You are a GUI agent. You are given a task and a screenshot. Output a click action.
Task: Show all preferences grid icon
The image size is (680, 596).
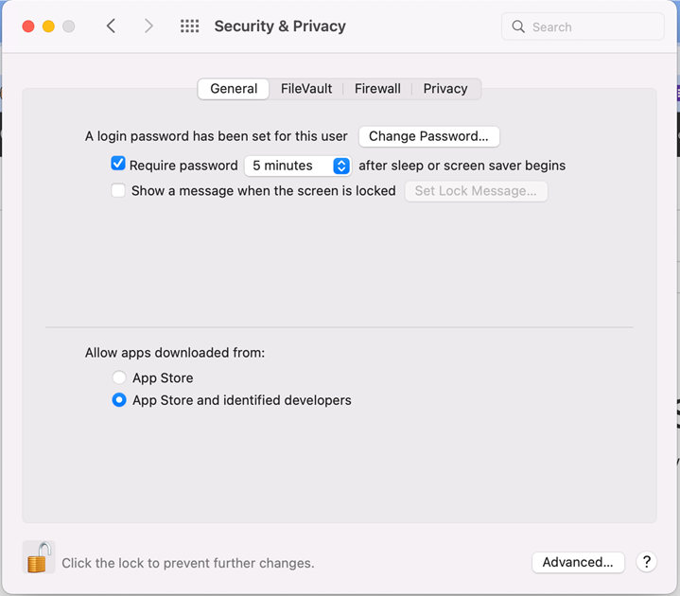pyautogui.click(x=189, y=26)
